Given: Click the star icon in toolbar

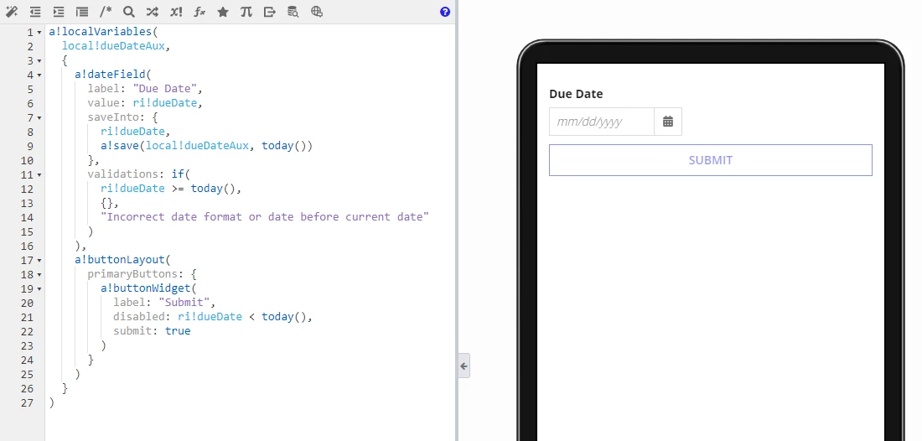Looking at the screenshot, I should coord(223,12).
